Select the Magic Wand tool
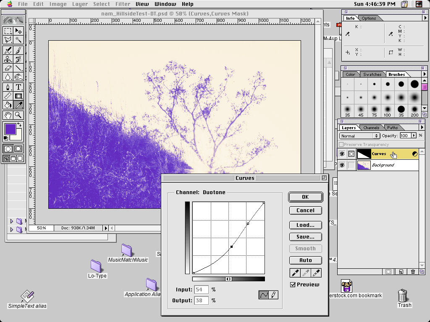The width and height of the screenshot is (430, 322). (x=18, y=40)
